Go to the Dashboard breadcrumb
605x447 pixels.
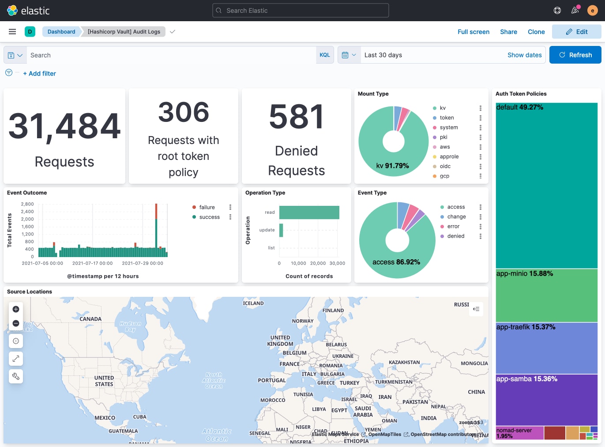point(61,31)
